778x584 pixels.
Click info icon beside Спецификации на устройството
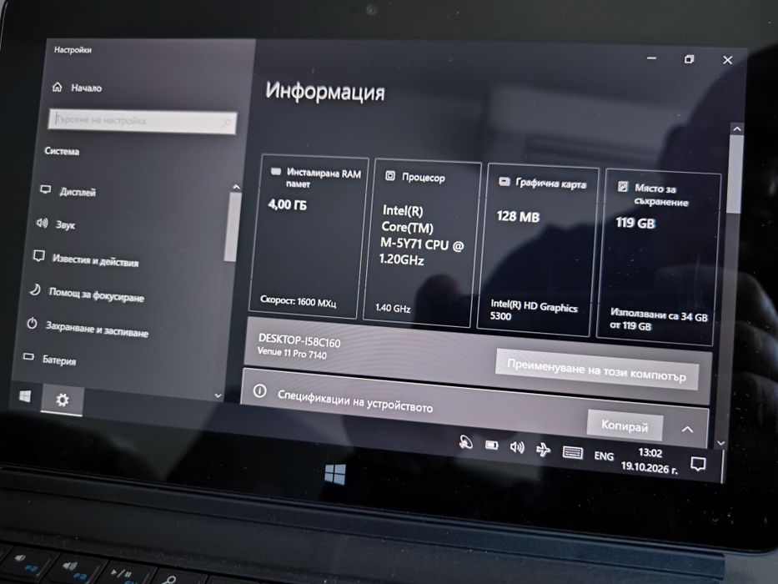260,390
